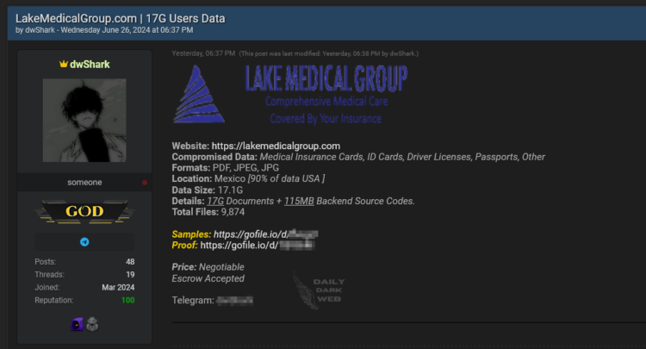Click the Threads count 19
Screen dimensions: 646x349
[x=130, y=274]
